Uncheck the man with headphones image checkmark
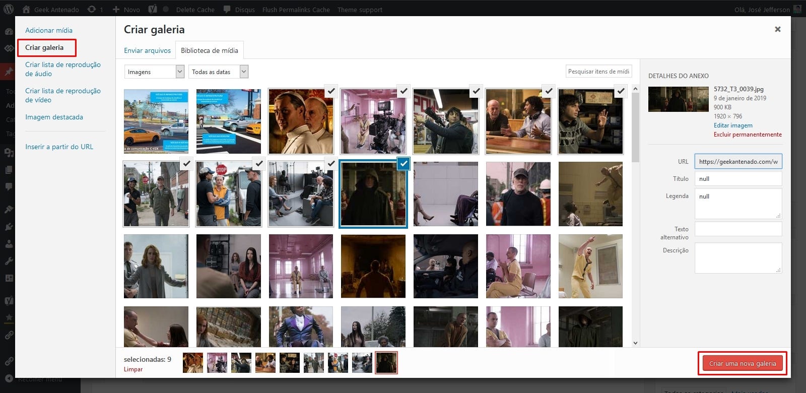Screen dimensions: 806x393 [621, 91]
